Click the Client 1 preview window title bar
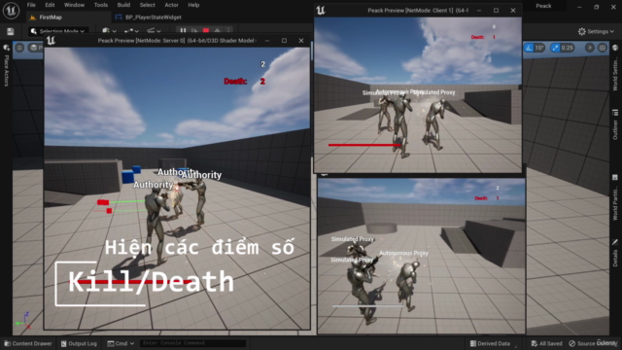The height and width of the screenshot is (350, 622). (x=417, y=11)
